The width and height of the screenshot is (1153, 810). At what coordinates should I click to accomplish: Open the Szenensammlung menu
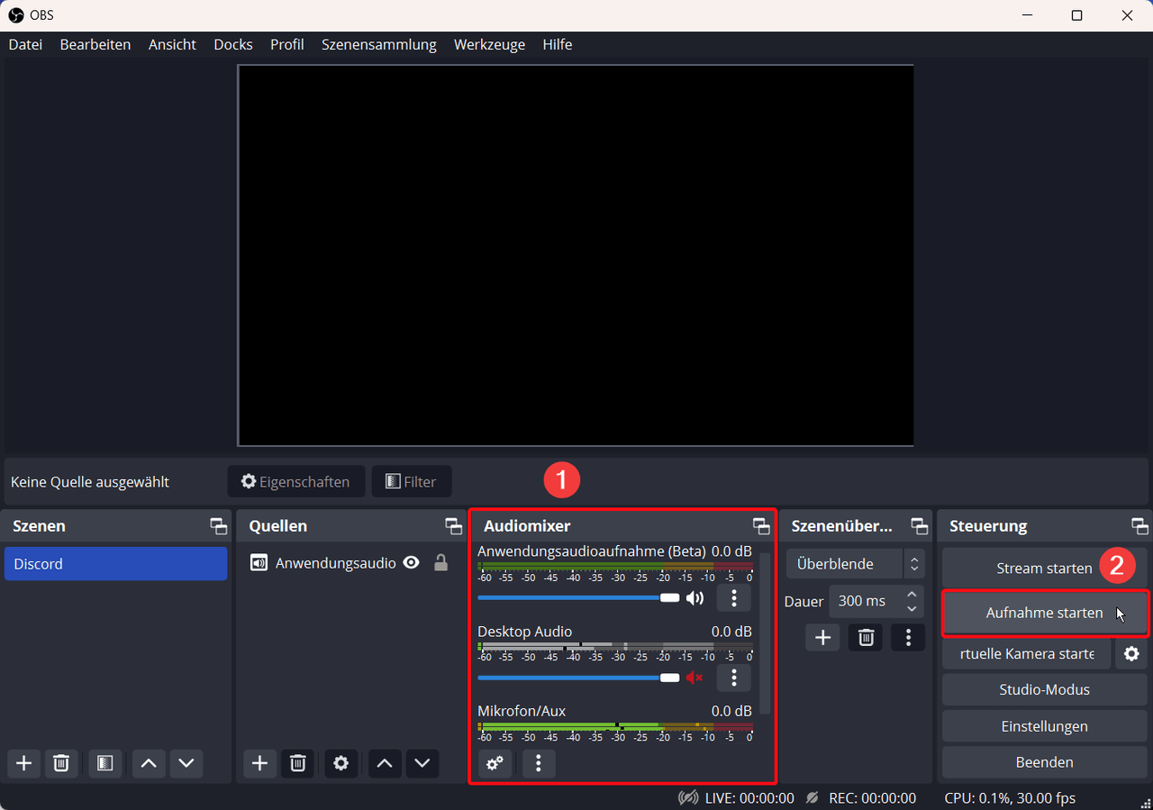pos(379,44)
